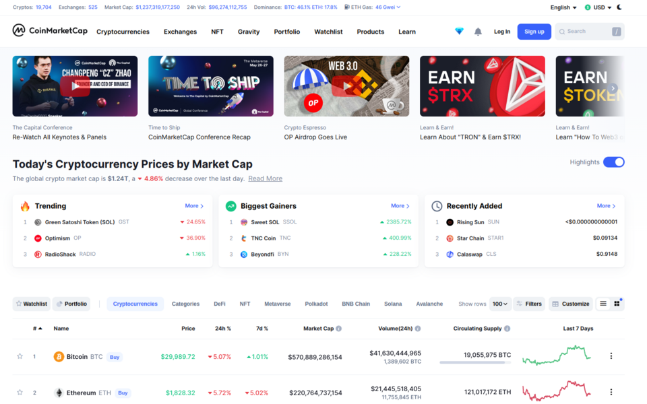Click the ETH Gas pump icon
This screenshot has width=647, height=404.
(x=347, y=7)
